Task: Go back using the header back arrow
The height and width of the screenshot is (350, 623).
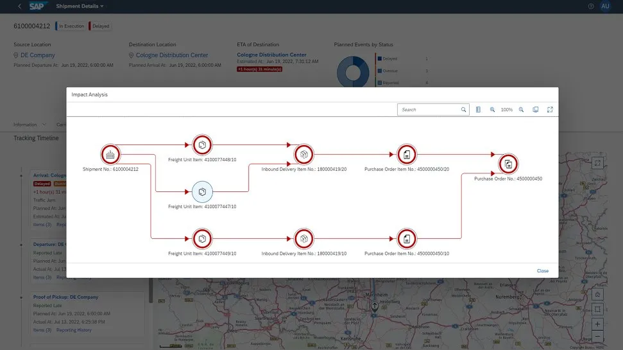Action: (x=19, y=6)
